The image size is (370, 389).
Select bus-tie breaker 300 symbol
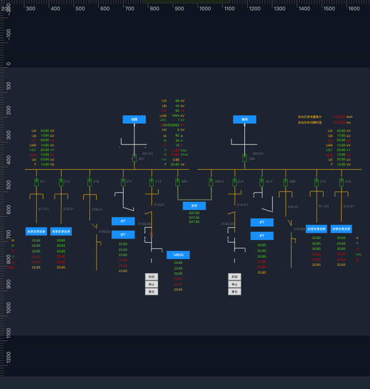point(177,182)
